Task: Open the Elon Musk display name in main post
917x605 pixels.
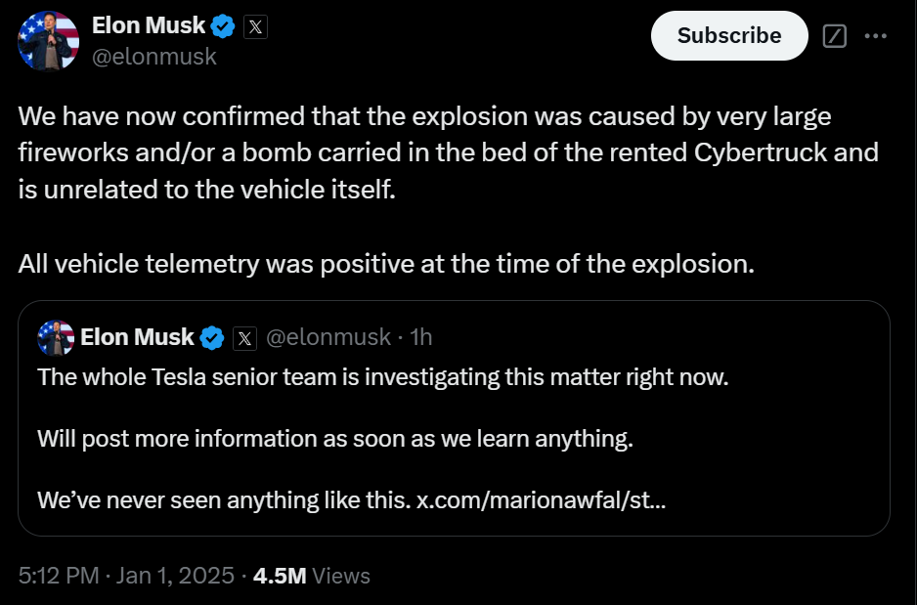Action: (149, 26)
